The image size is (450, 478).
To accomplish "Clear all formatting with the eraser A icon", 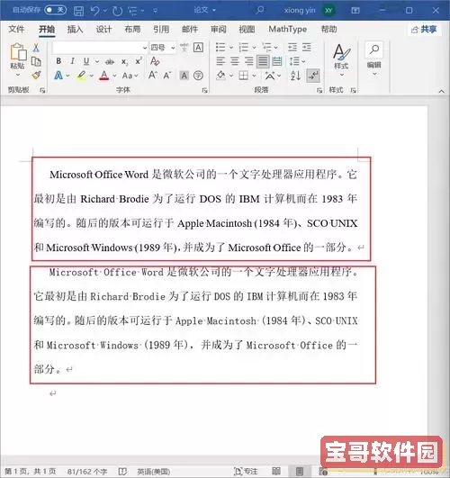I will [155, 61].
